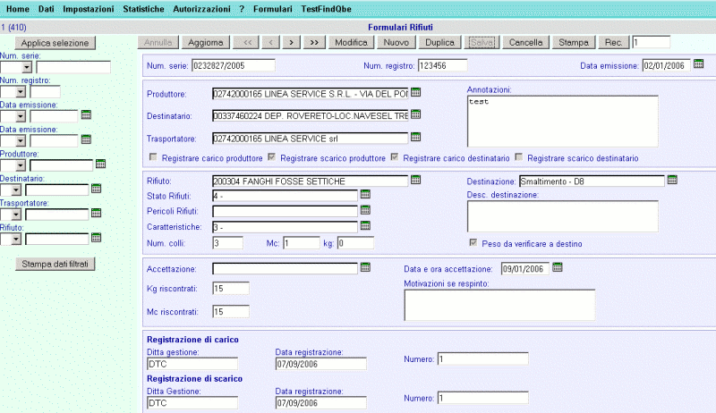Open lookup icon in filter Trasportatore row
The width and height of the screenshot is (716, 413).
pyautogui.click(x=97, y=213)
